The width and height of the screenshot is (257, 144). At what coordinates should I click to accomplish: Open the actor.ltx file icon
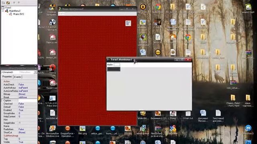[158, 39]
